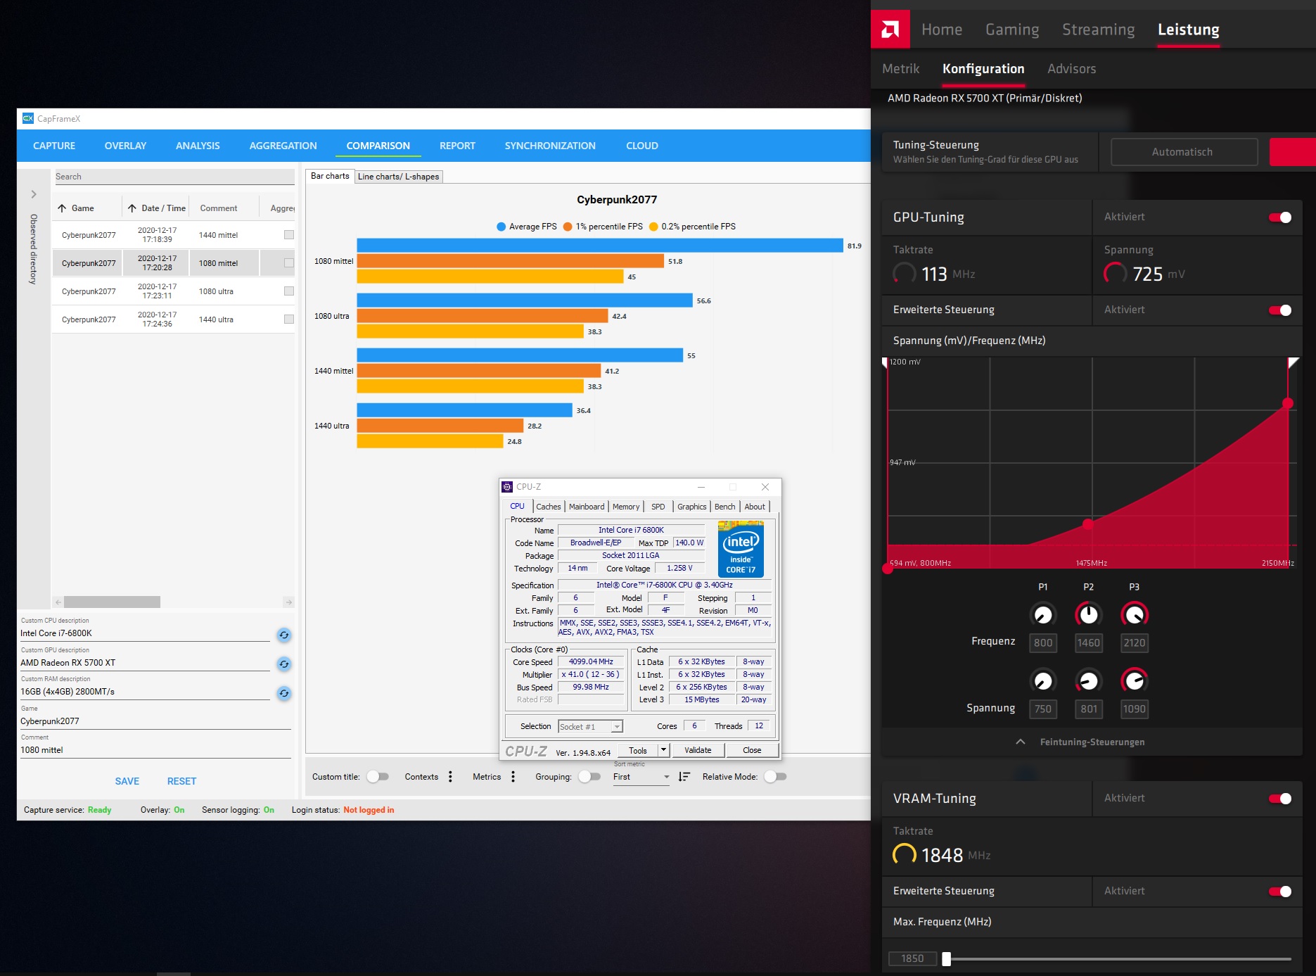The height and width of the screenshot is (976, 1316).
Task: Click the Validate button in CPU-Z
Action: (x=698, y=750)
